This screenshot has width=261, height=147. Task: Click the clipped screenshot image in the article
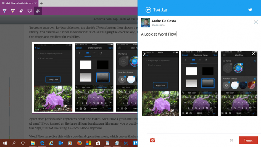(85, 78)
